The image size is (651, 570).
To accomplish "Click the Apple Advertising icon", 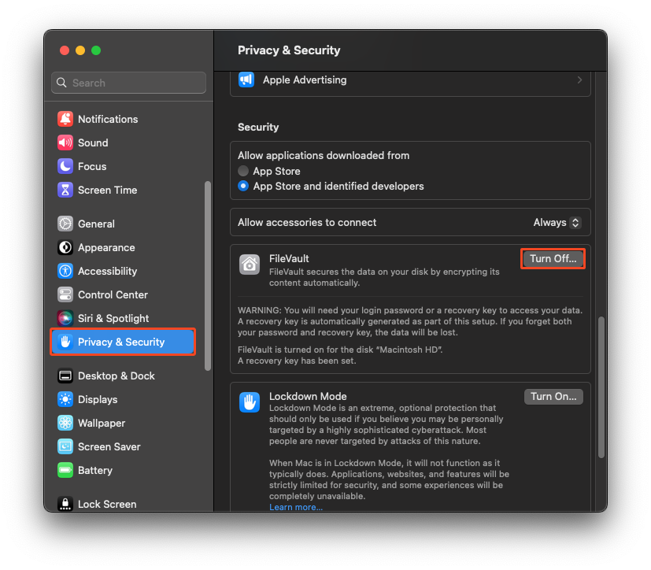I will coord(246,80).
